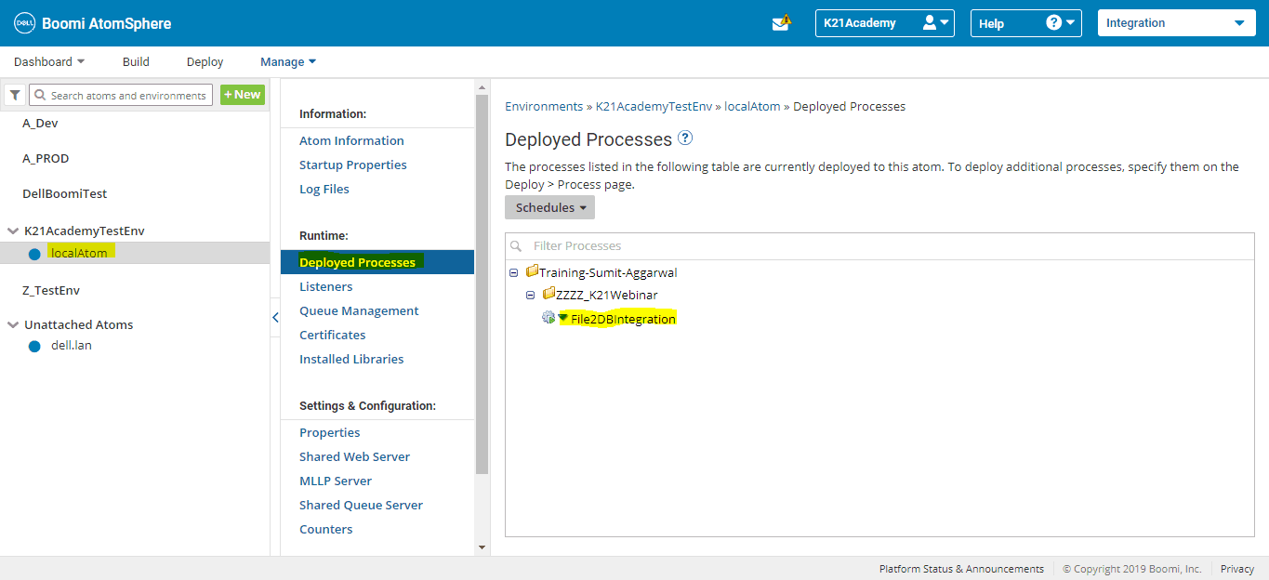
Task: Open Startup Properties
Action: (x=353, y=165)
